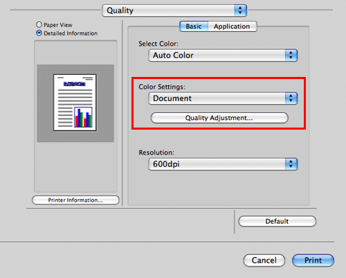The image size is (346, 278).
Task: Open the Quality panel dropdown
Action: tap(174, 10)
